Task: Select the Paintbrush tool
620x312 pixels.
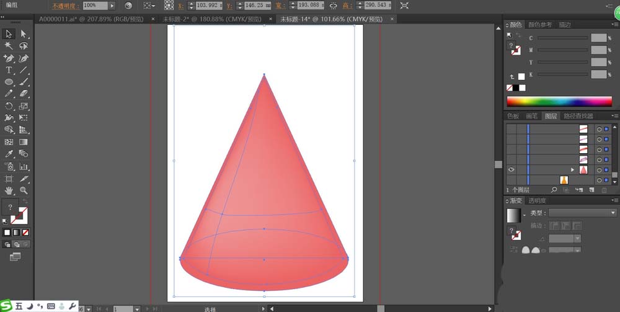Action: point(24,82)
